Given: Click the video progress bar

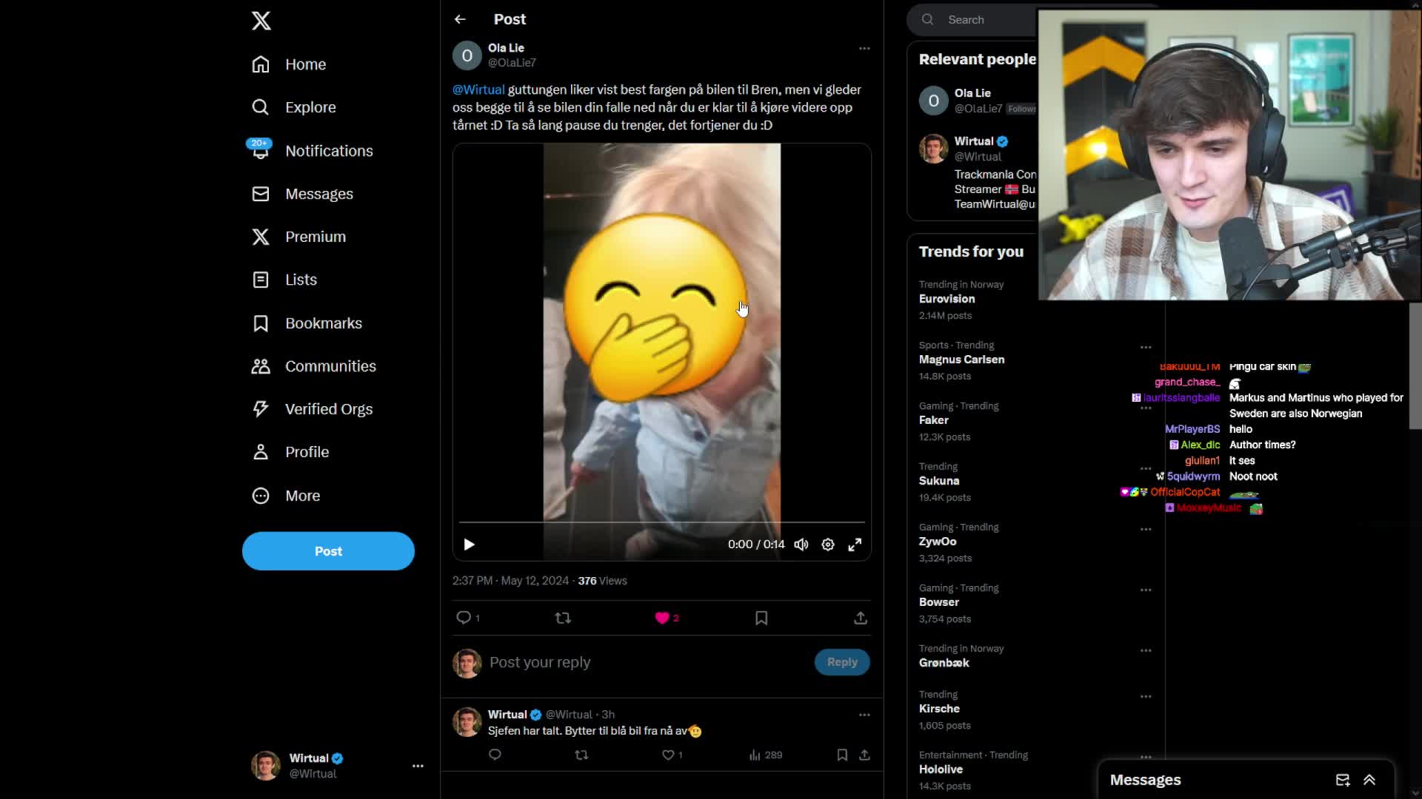Looking at the screenshot, I should click(662, 522).
